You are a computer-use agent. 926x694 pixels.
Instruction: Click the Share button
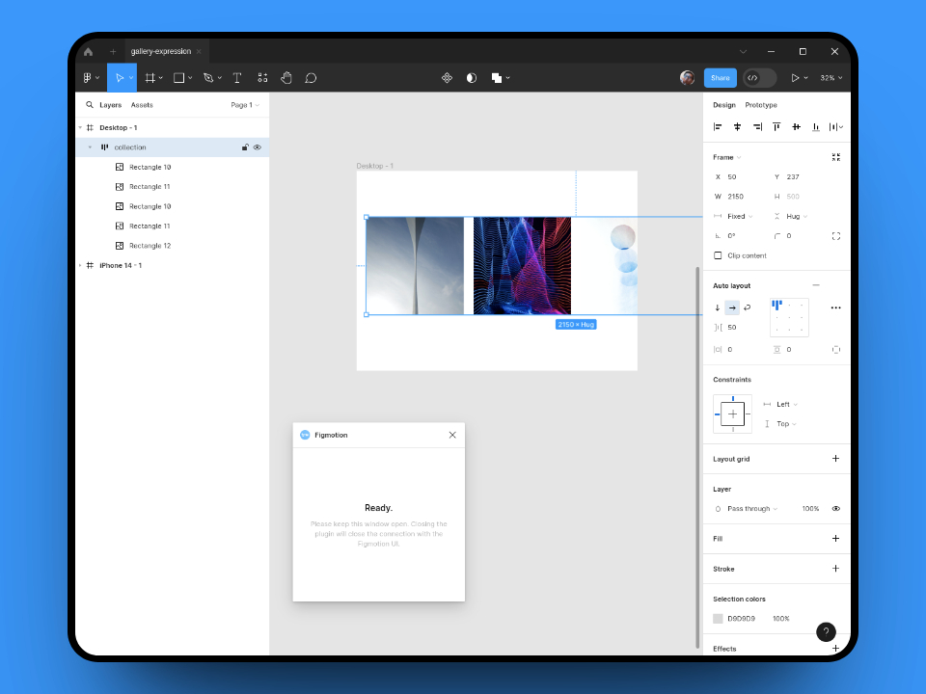(721, 78)
